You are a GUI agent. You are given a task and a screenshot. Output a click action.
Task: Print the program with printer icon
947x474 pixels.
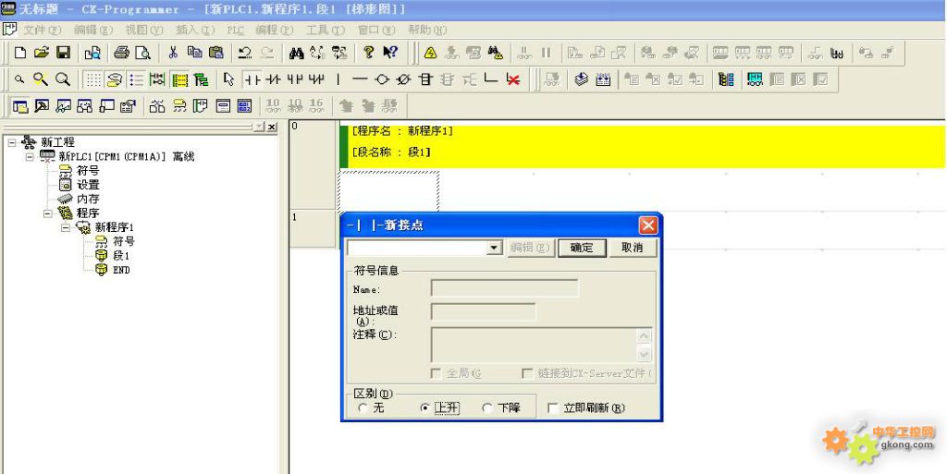pyautogui.click(x=121, y=53)
